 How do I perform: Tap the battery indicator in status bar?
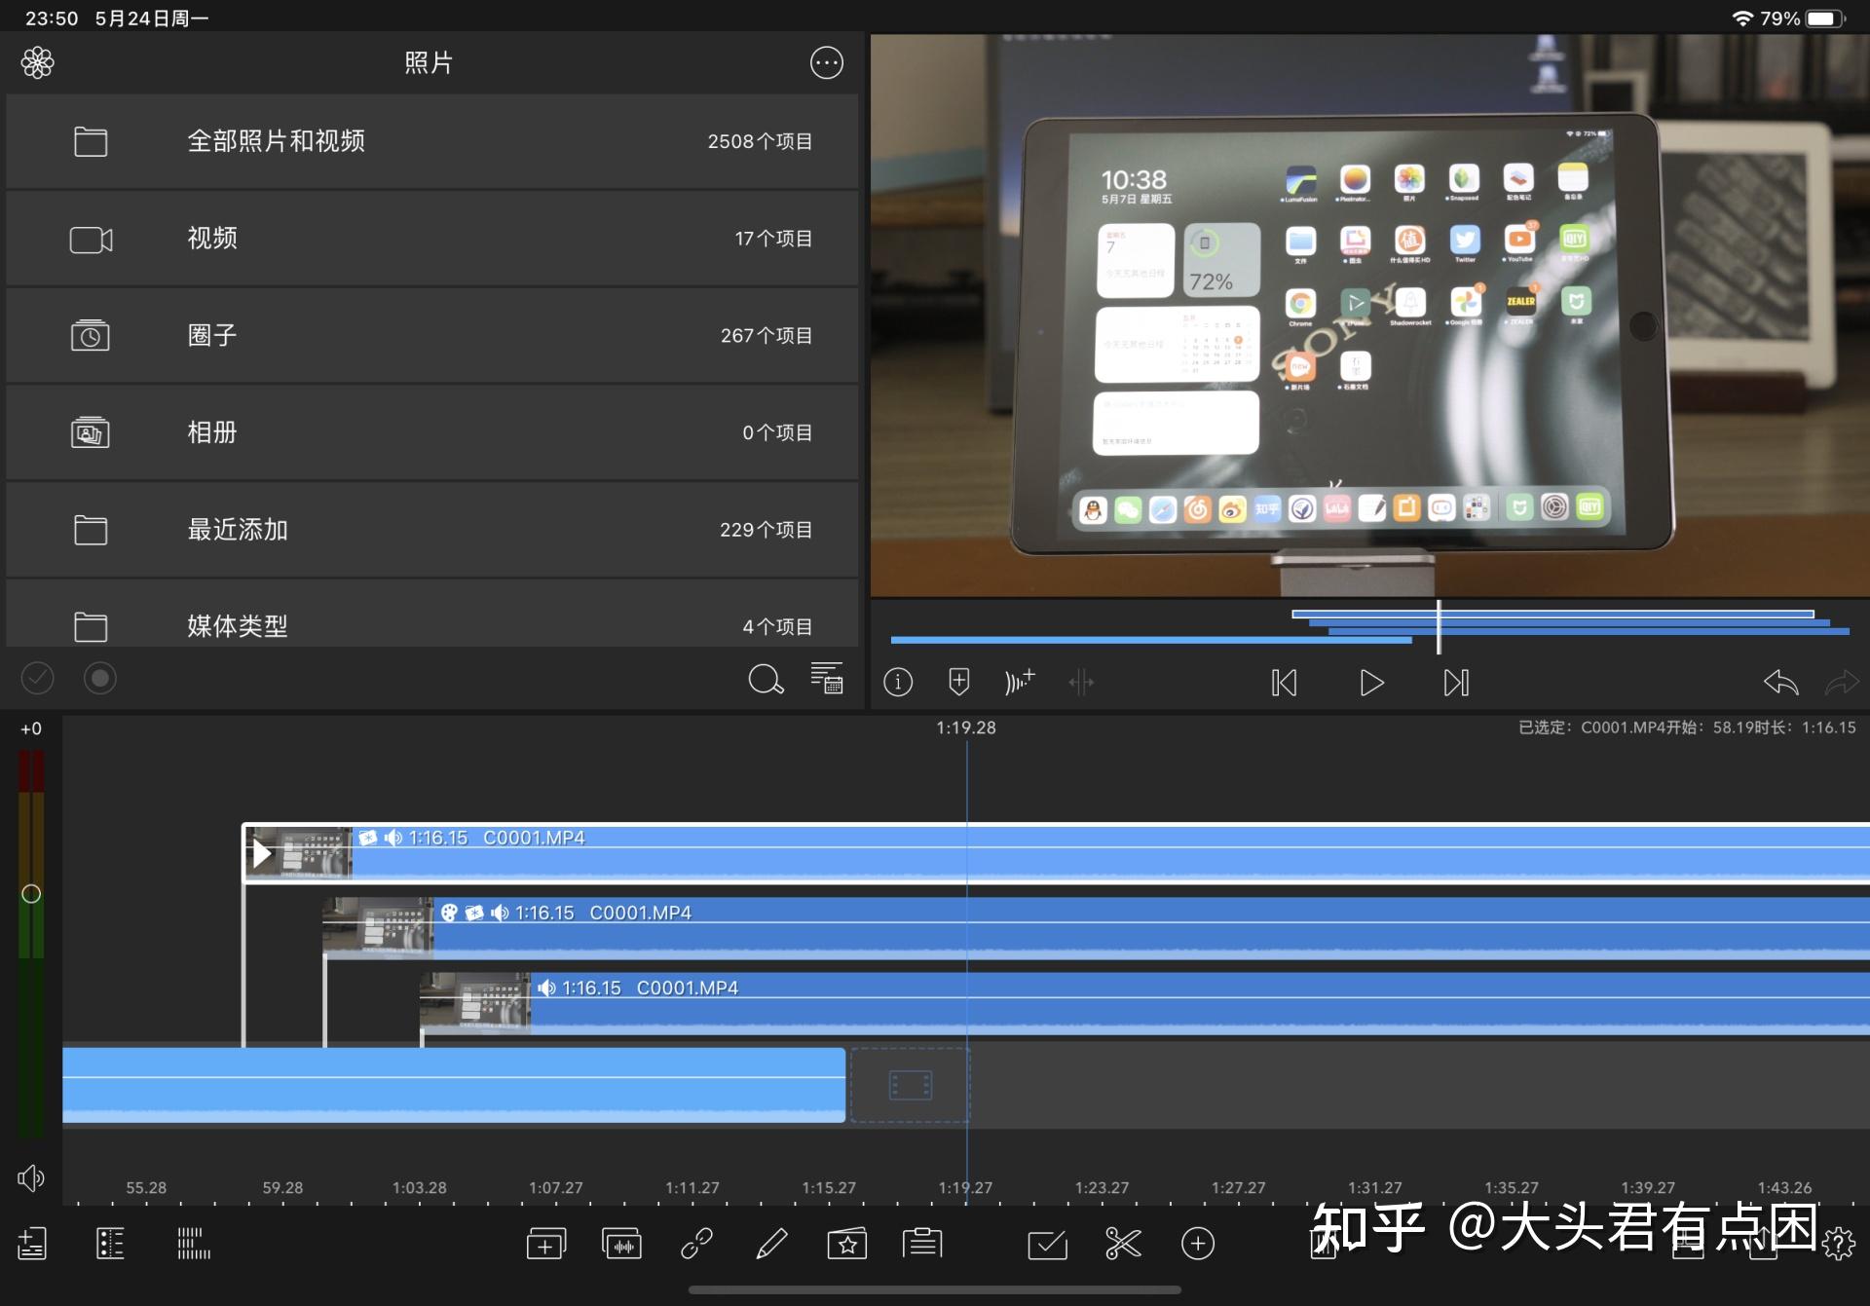click(x=1825, y=19)
